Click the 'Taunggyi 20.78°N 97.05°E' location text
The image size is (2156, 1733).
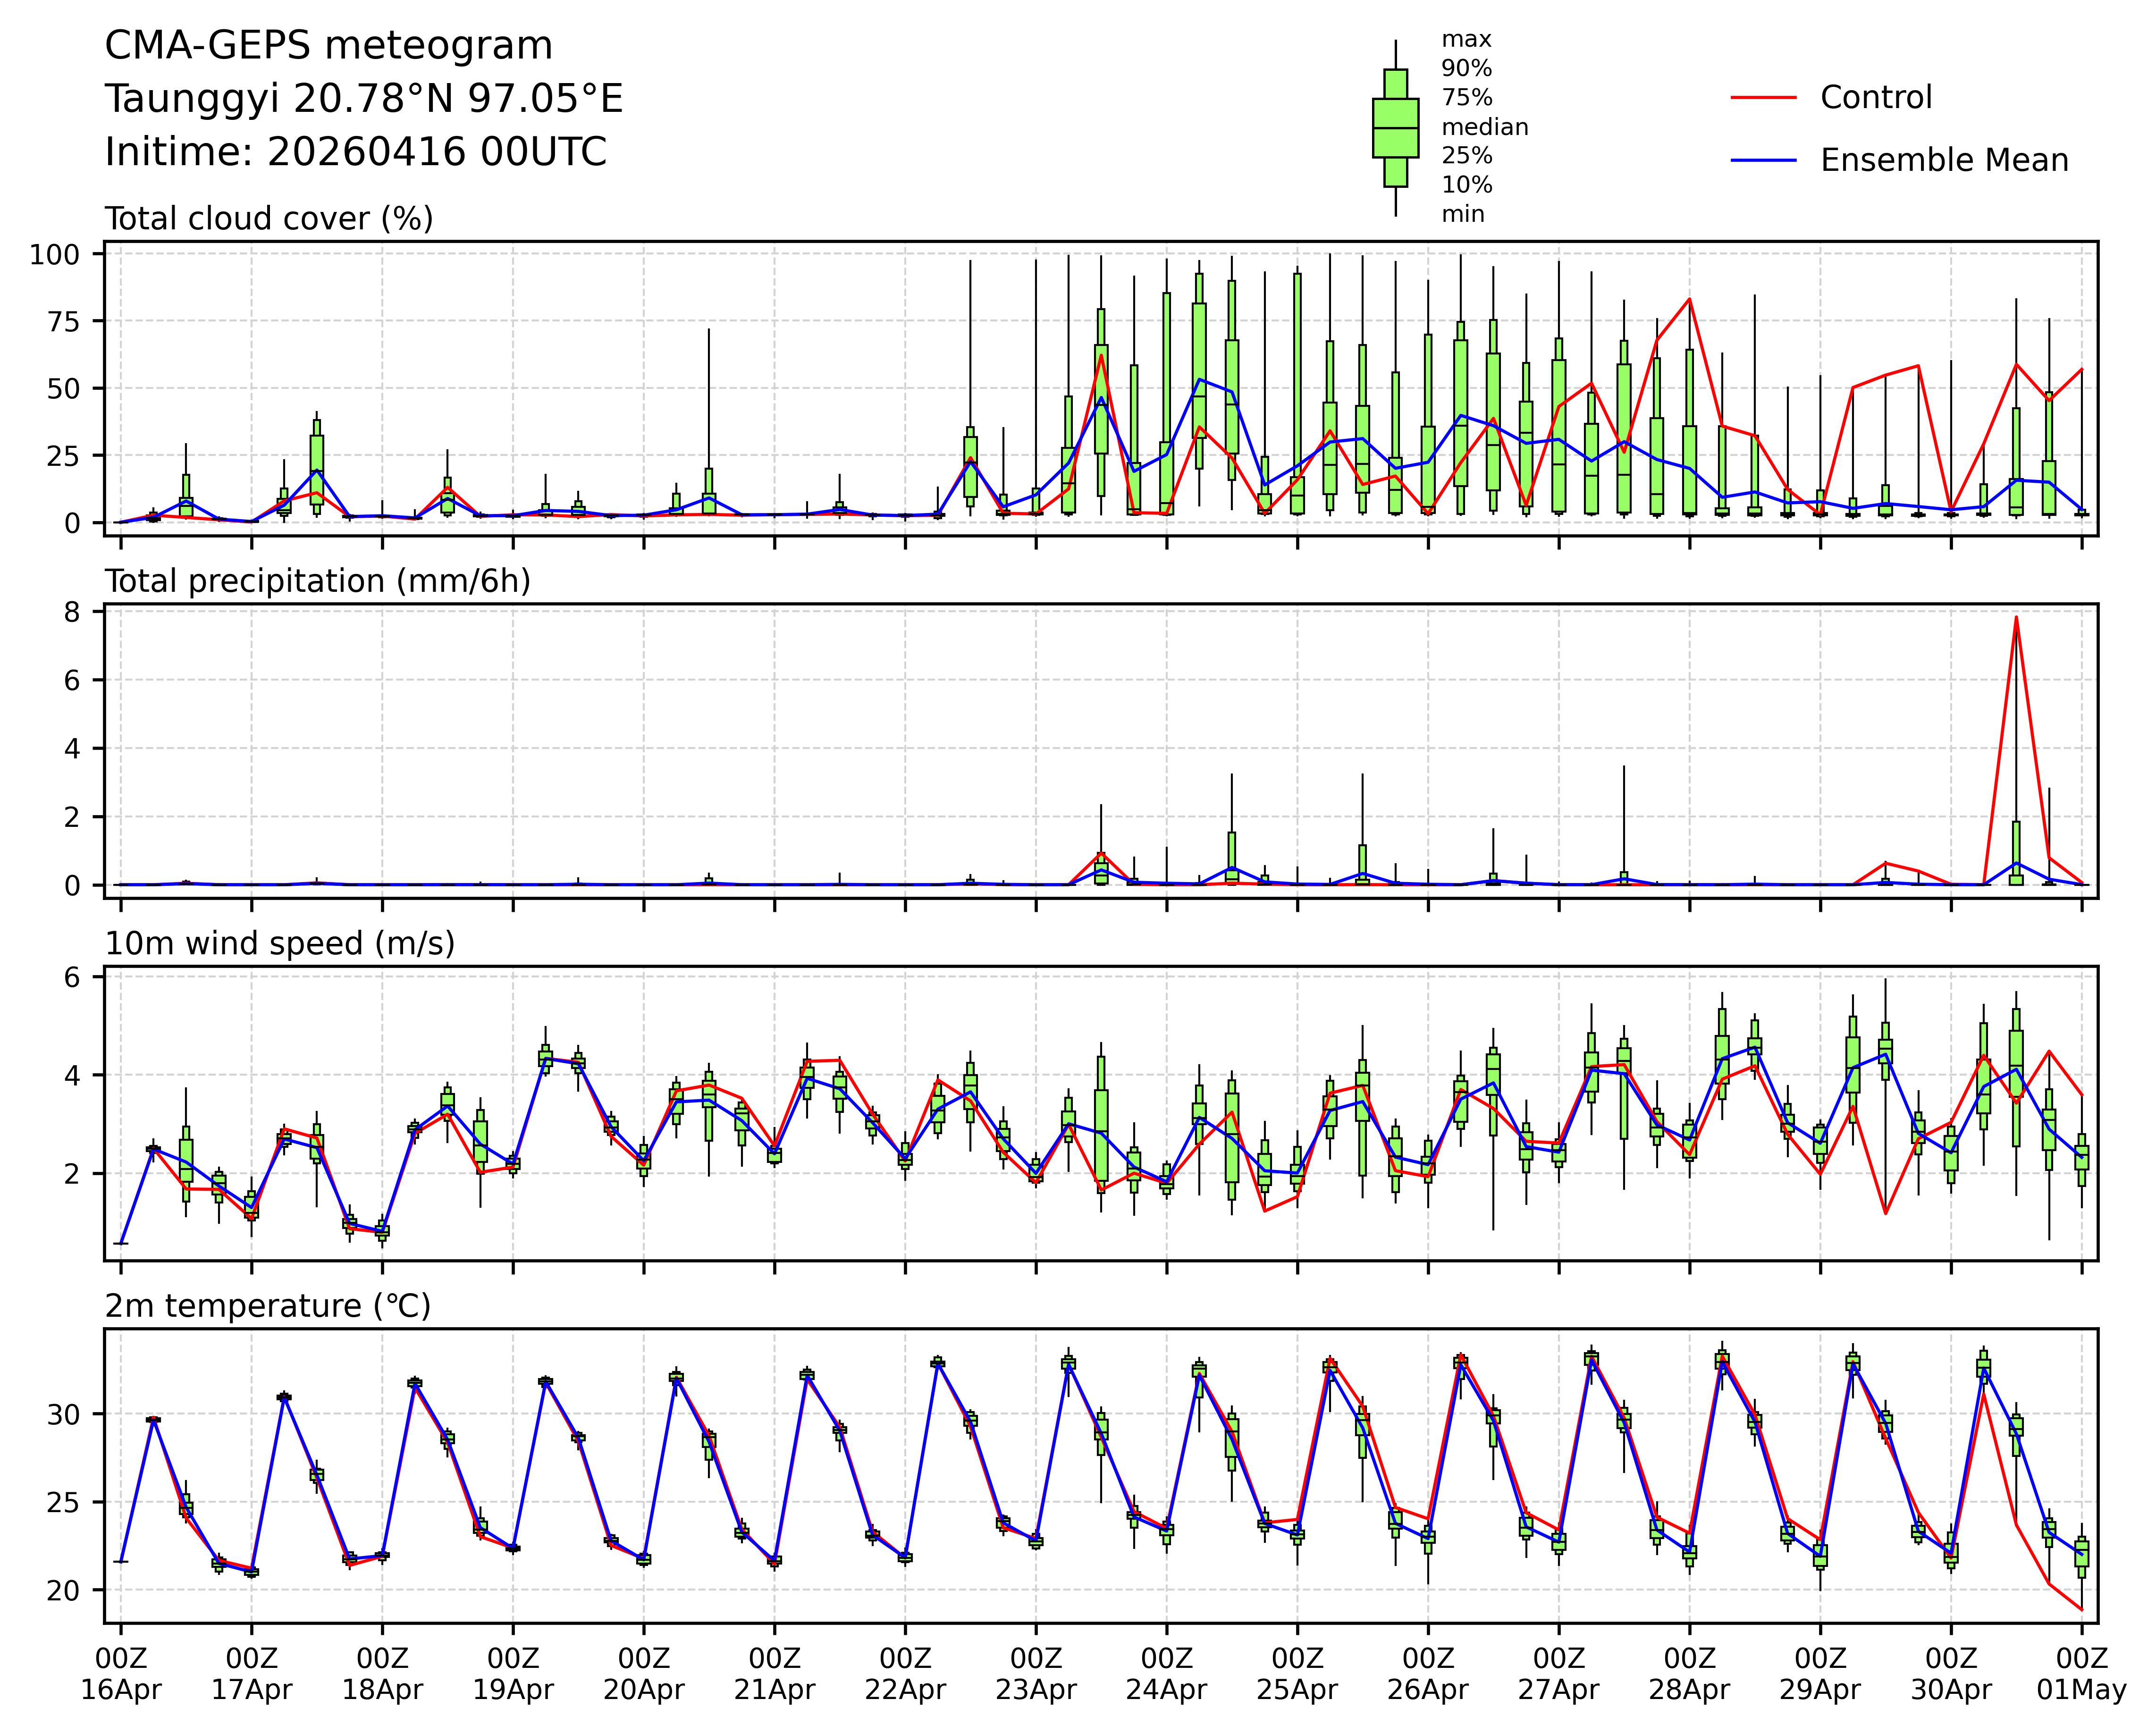click(364, 99)
